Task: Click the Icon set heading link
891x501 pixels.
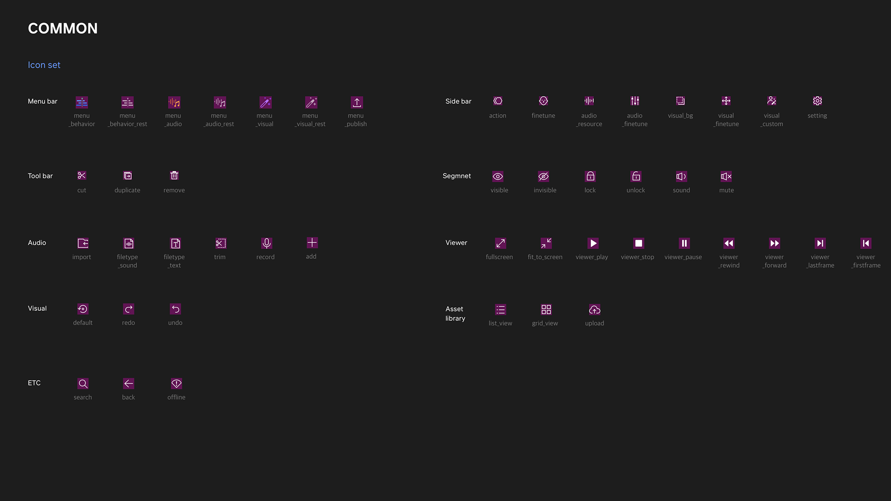Action: pyautogui.click(x=44, y=65)
